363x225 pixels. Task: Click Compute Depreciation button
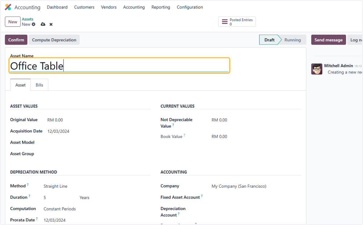click(x=54, y=40)
